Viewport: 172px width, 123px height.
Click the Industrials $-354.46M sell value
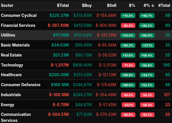(106, 95)
